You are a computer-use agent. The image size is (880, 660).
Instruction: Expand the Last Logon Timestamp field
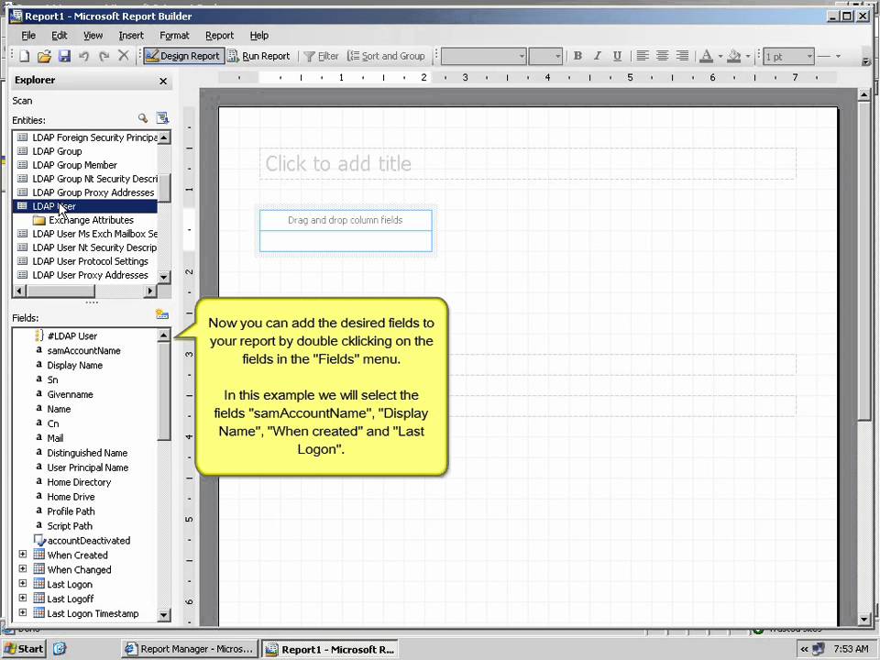coord(22,613)
